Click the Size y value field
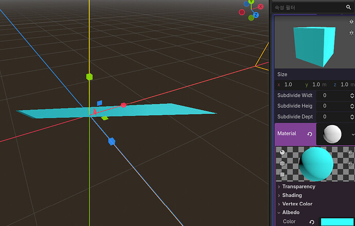This screenshot has width=355, height=226. pyautogui.click(x=316, y=85)
